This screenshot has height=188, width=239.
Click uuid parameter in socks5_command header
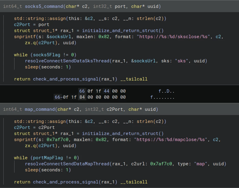(x=153, y=6)
